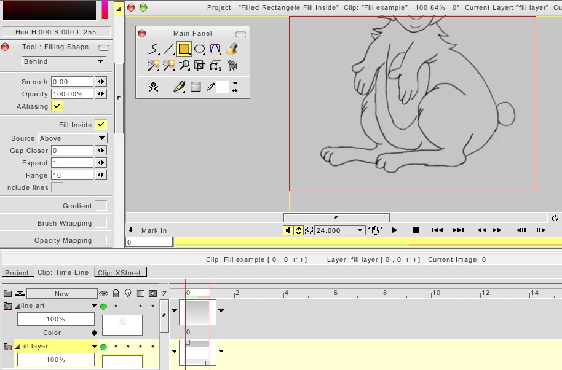562x370 pixels.
Task: Click the refresh arrow at right of scrollbar
Action: click(555, 218)
